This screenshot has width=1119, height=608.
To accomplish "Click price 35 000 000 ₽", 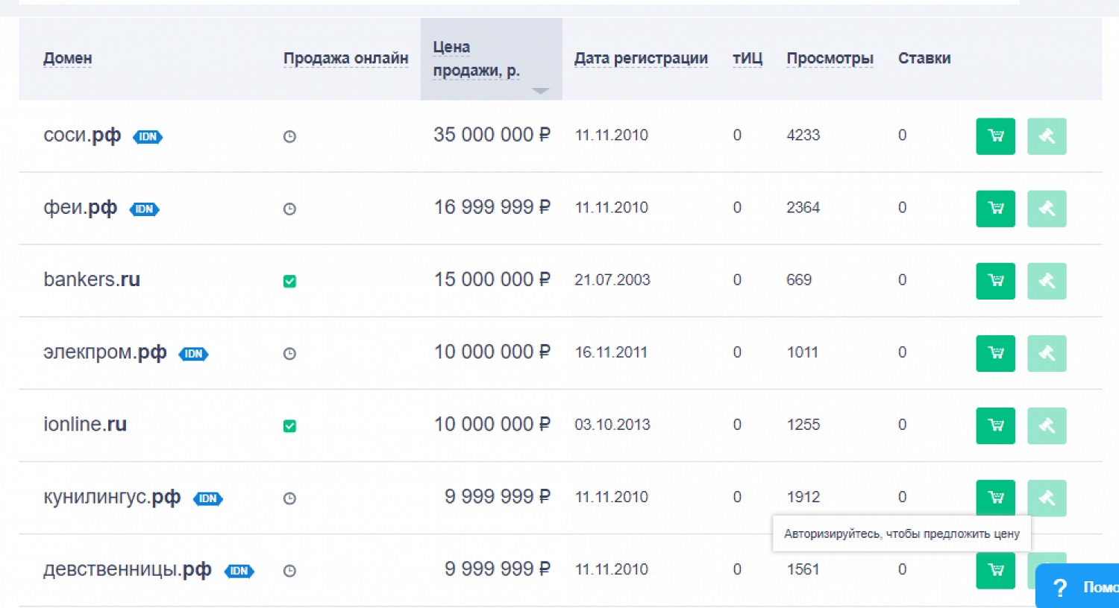I will click(x=492, y=135).
